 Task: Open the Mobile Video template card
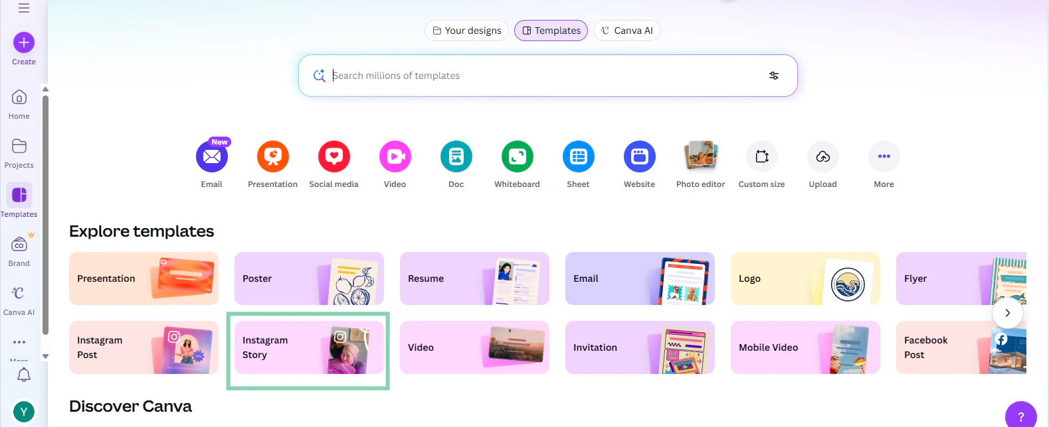805,347
